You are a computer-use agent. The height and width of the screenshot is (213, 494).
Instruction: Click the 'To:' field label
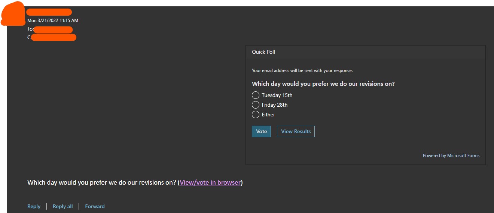pyautogui.click(x=30, y=29)
